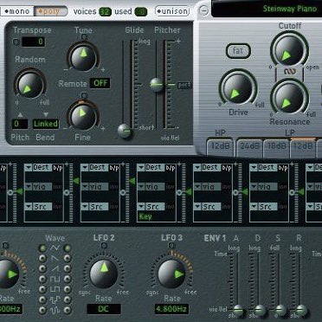The height and width of the screenshot is (322, 322).
Task: Click the Random knob
Action: tap(30, 85)
